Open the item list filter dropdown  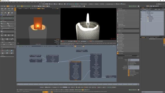(x=159, y=9)
